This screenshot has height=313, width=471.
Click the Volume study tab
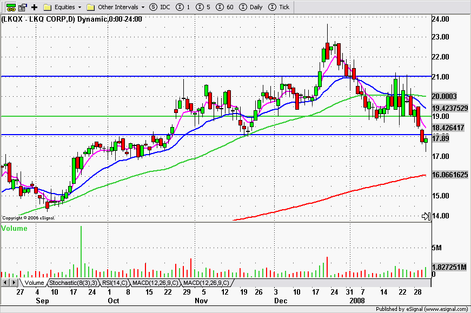tap(34, 283)
